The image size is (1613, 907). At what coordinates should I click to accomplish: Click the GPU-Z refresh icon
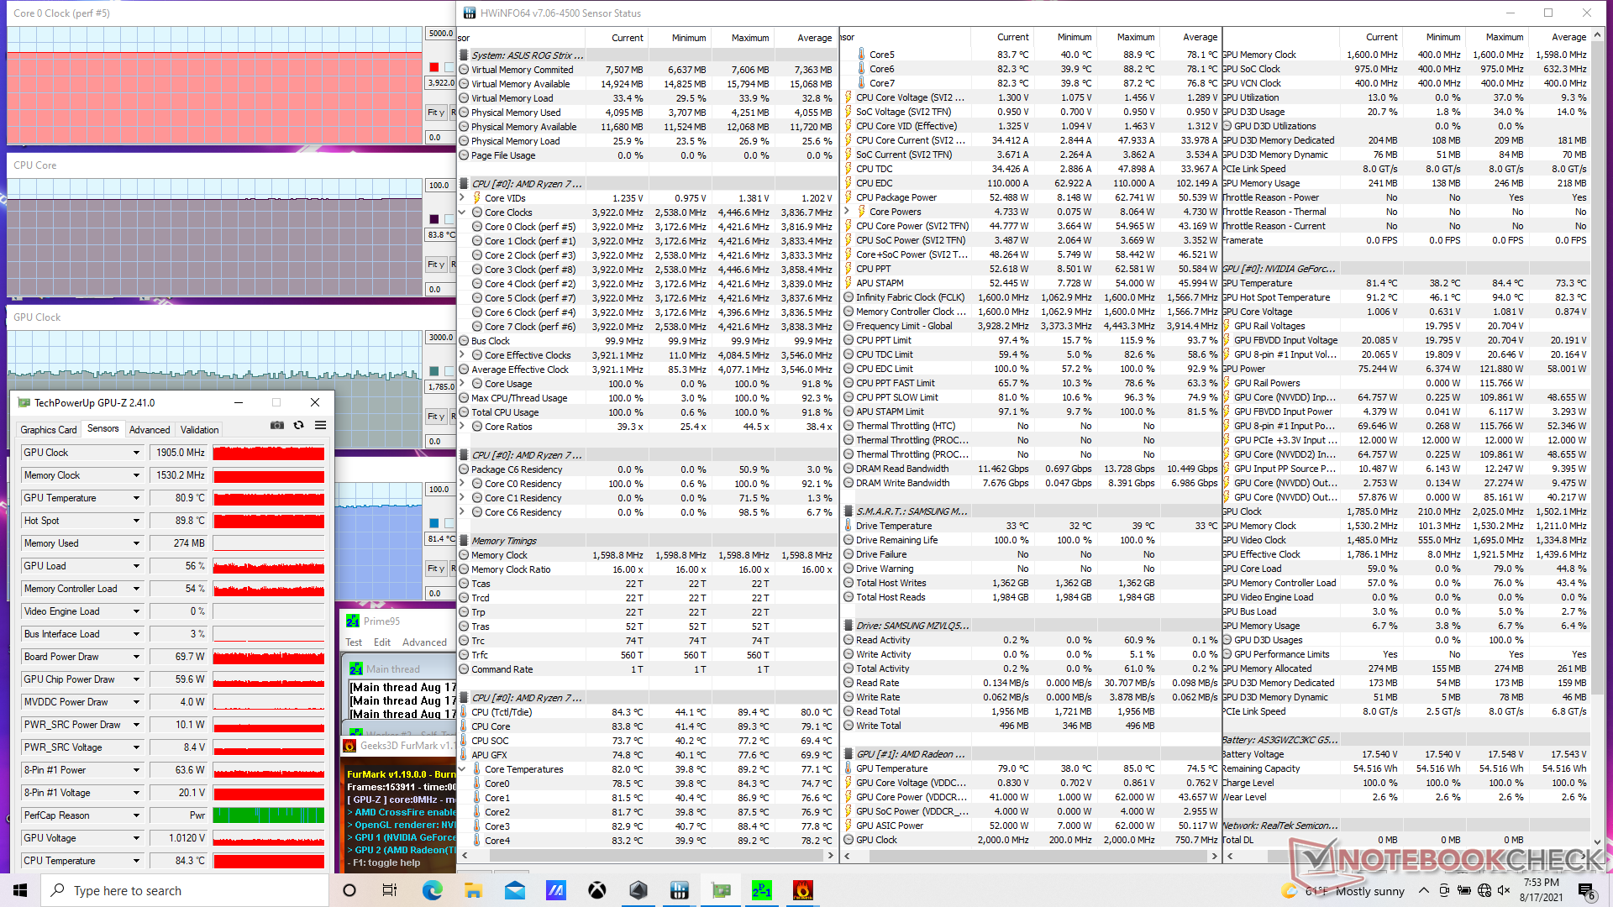click(x=298, y=426)
